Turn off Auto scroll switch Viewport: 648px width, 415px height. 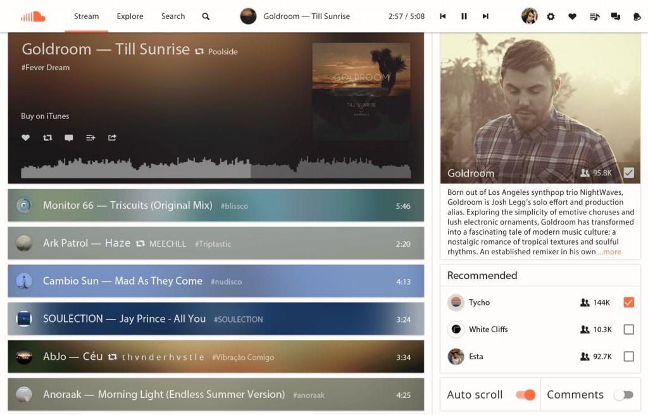[526, 395]
